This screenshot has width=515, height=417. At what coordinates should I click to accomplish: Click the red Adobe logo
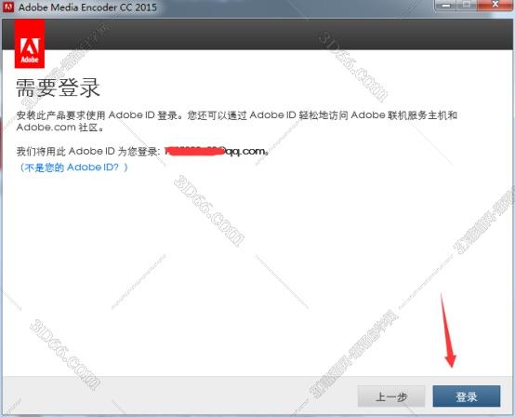30,44
